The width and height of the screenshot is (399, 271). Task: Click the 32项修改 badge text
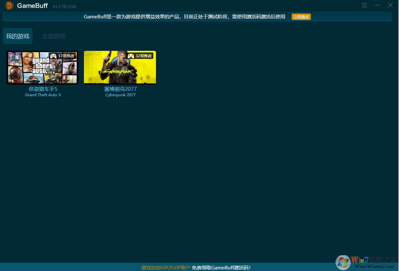click(144, 56)
